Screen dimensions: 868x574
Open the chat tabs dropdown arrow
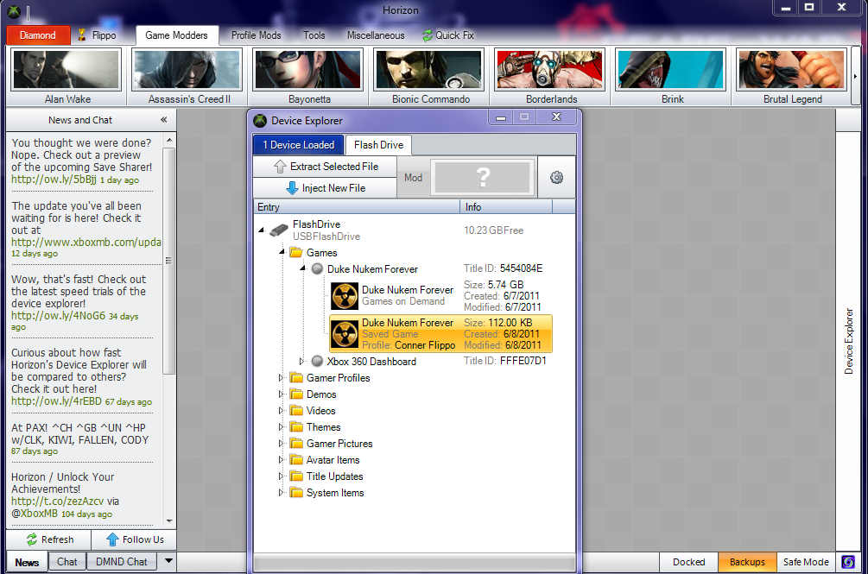tap(168, 561)
